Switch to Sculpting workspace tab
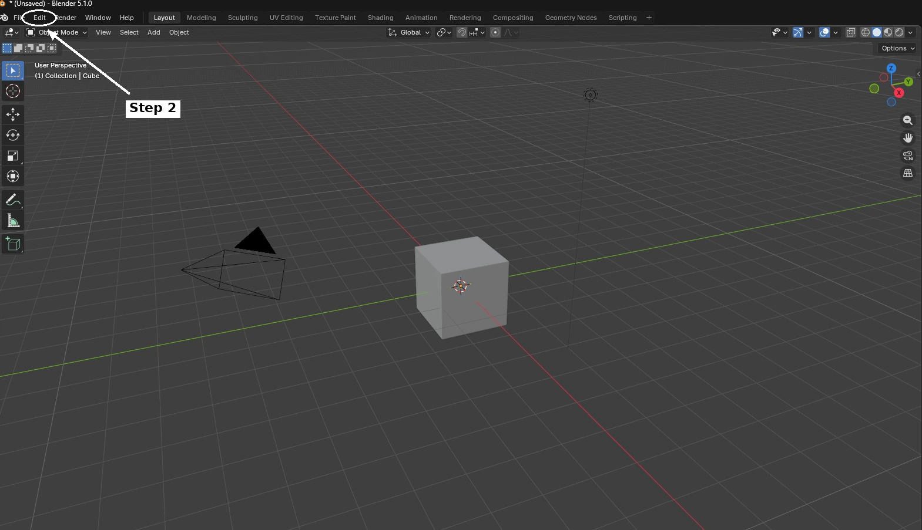This screenshot has height=530, width=922. tap(243, 18)
